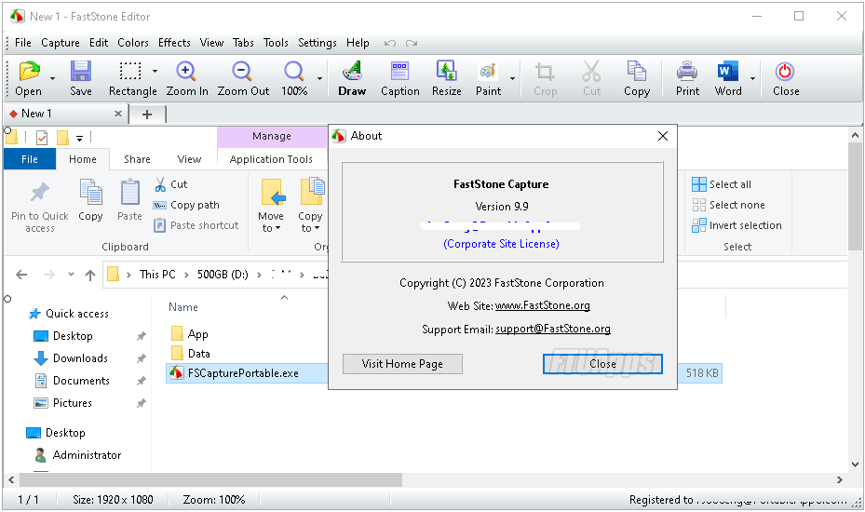Open the Colors menu
The width and height of the screenshot is (865, 512).
(133, 43)
